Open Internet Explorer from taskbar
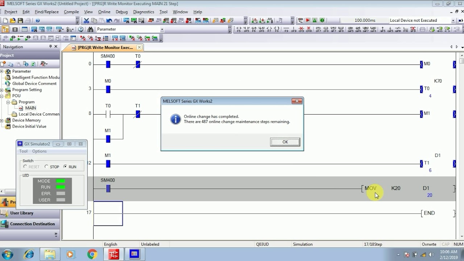 (x=29, y=254)
